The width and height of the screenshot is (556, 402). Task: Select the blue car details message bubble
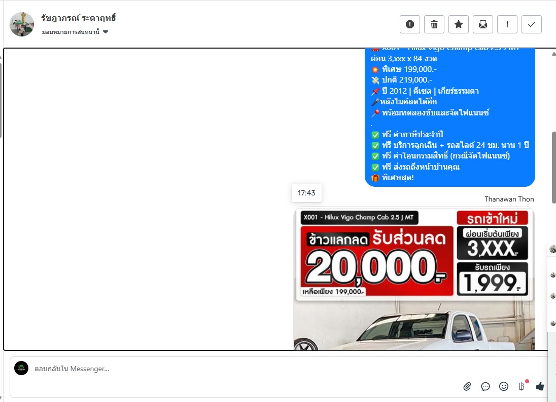pos(449,117)
